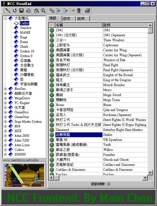Click scroll left arrow of game list
This screenshot has height=206, width=157.
click(x=51, y=178)
